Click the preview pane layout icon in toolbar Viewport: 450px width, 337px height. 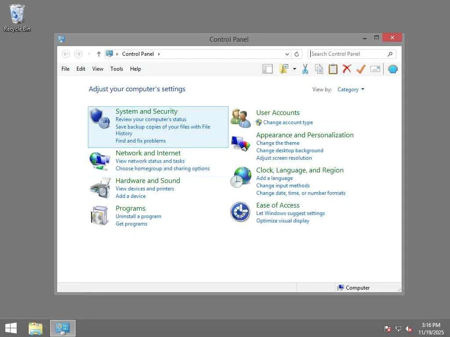tap(267, 69)
